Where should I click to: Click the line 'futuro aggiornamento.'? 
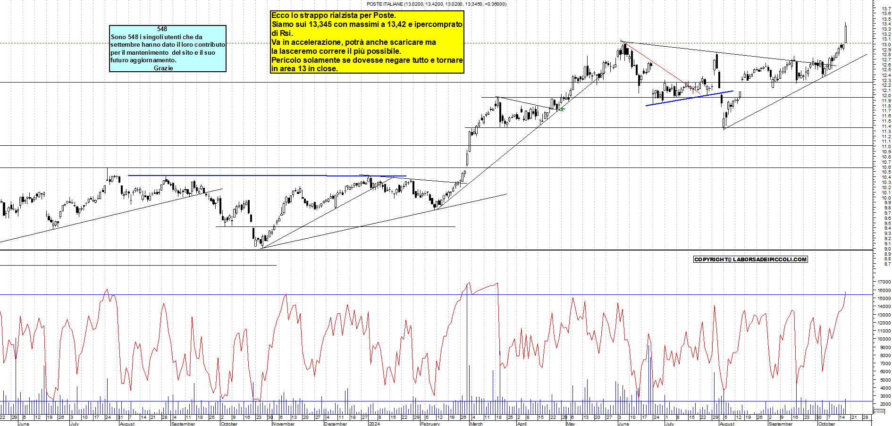[x=143, y=60]
